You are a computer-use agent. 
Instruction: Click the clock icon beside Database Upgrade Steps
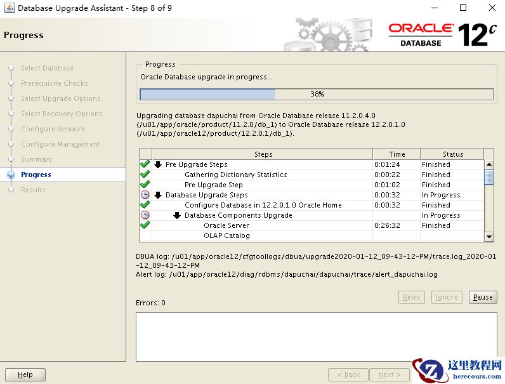click(x=145, y=195)
